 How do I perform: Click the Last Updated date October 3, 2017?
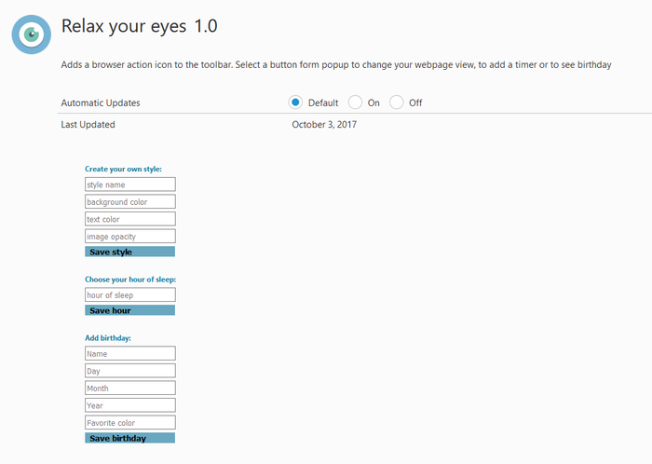point(324,124)
